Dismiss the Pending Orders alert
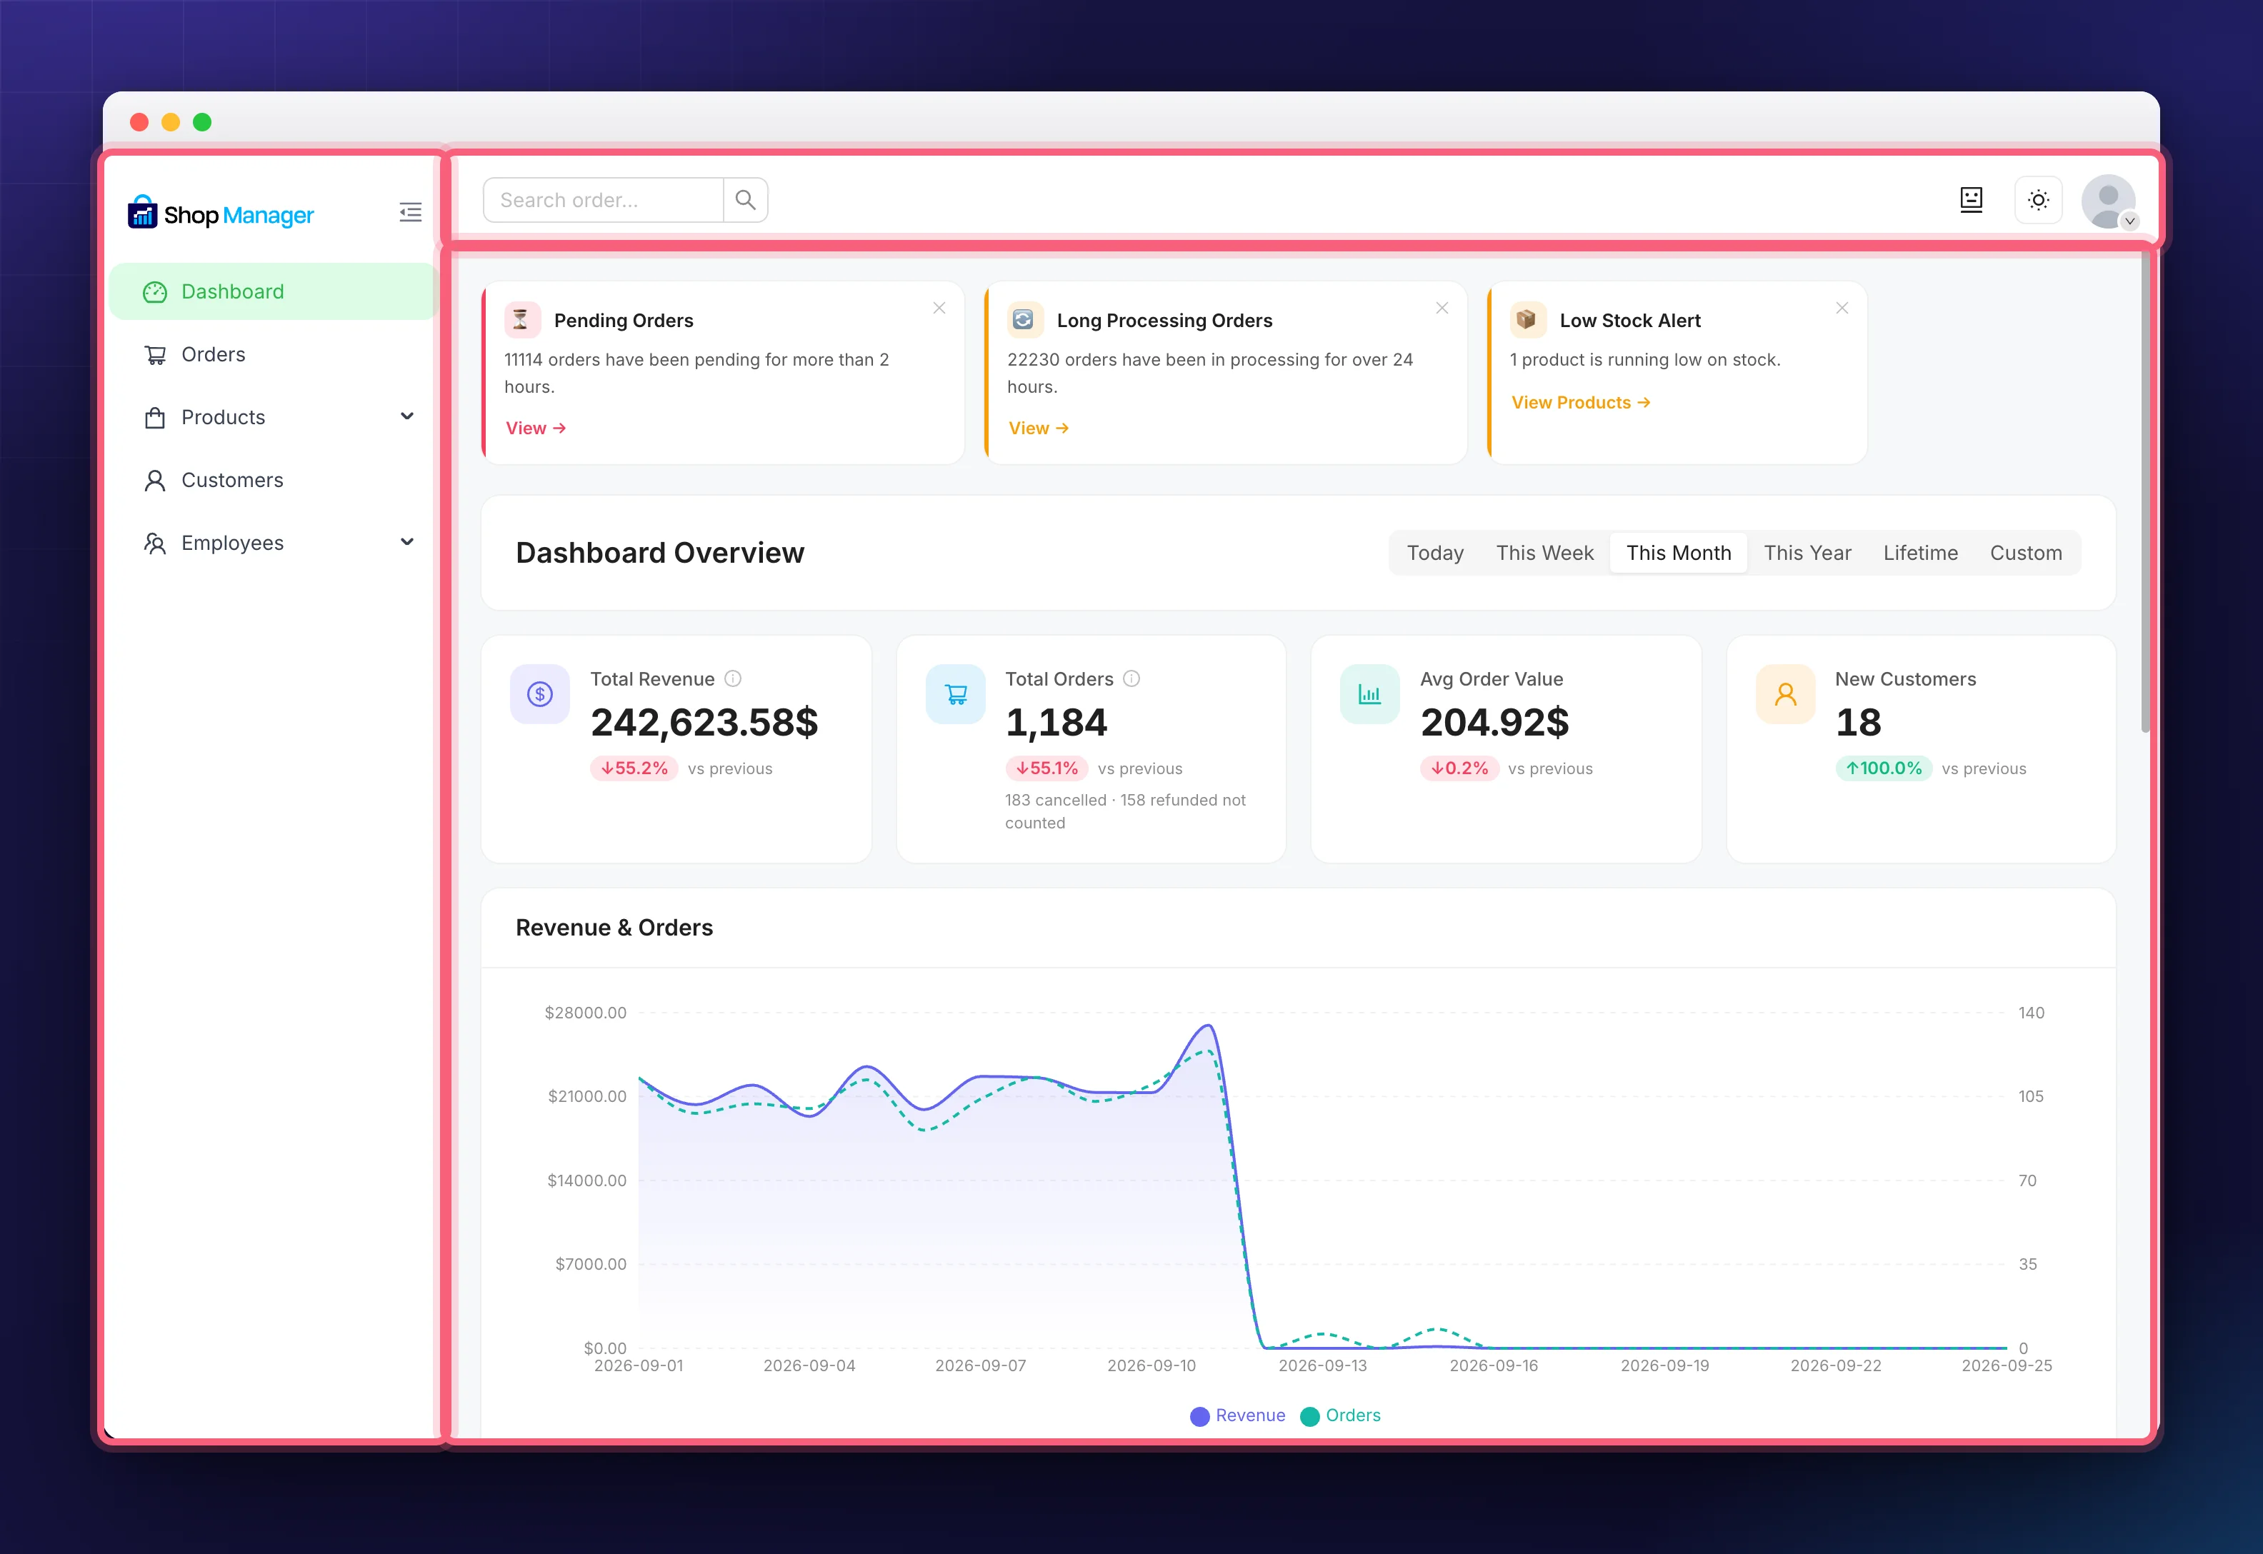The height and width of the screenshot is (1554, 2263). pyautogui.click(x=939, y=308)
